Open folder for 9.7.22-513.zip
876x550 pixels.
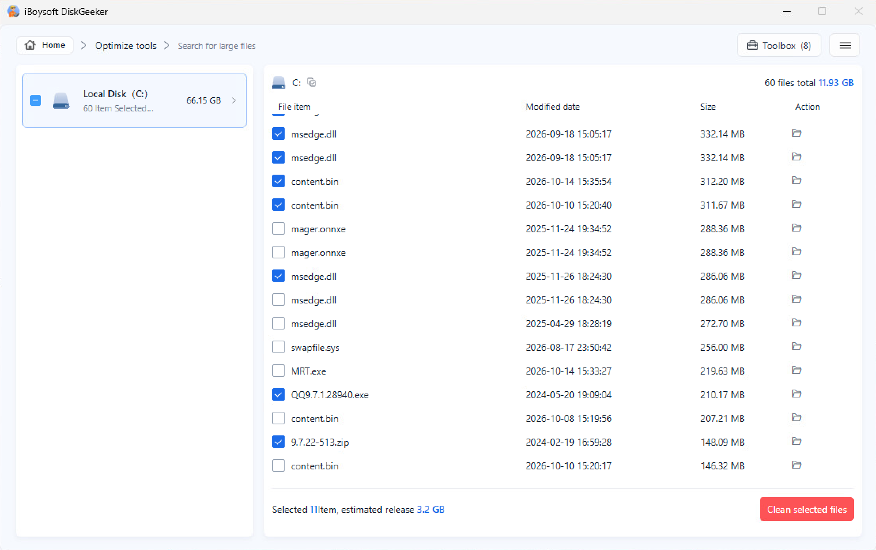(797, 441)
